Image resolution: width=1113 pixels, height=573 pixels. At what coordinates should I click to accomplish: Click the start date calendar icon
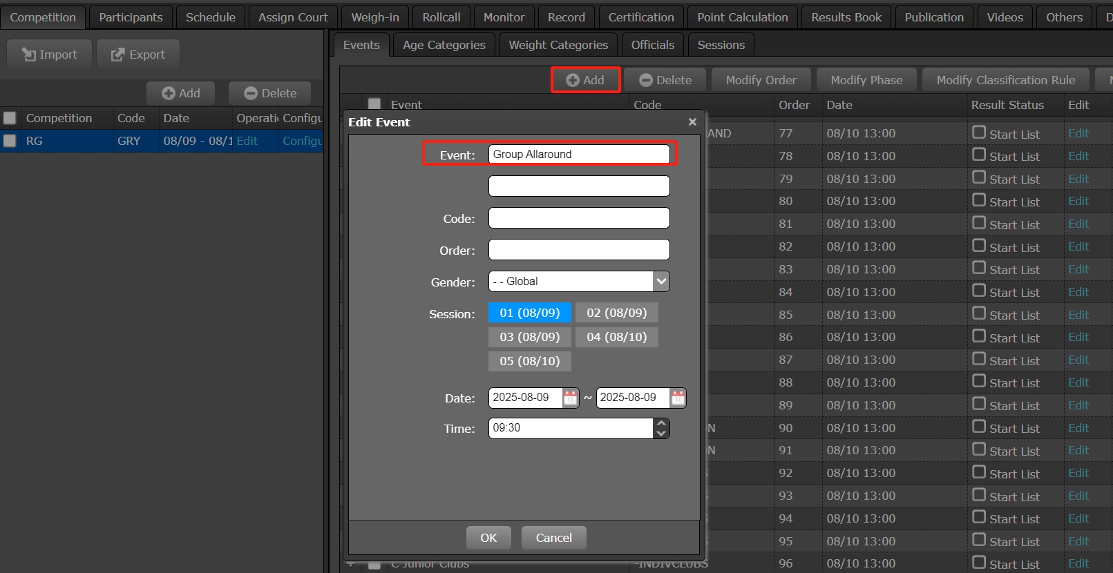point(570,398)
